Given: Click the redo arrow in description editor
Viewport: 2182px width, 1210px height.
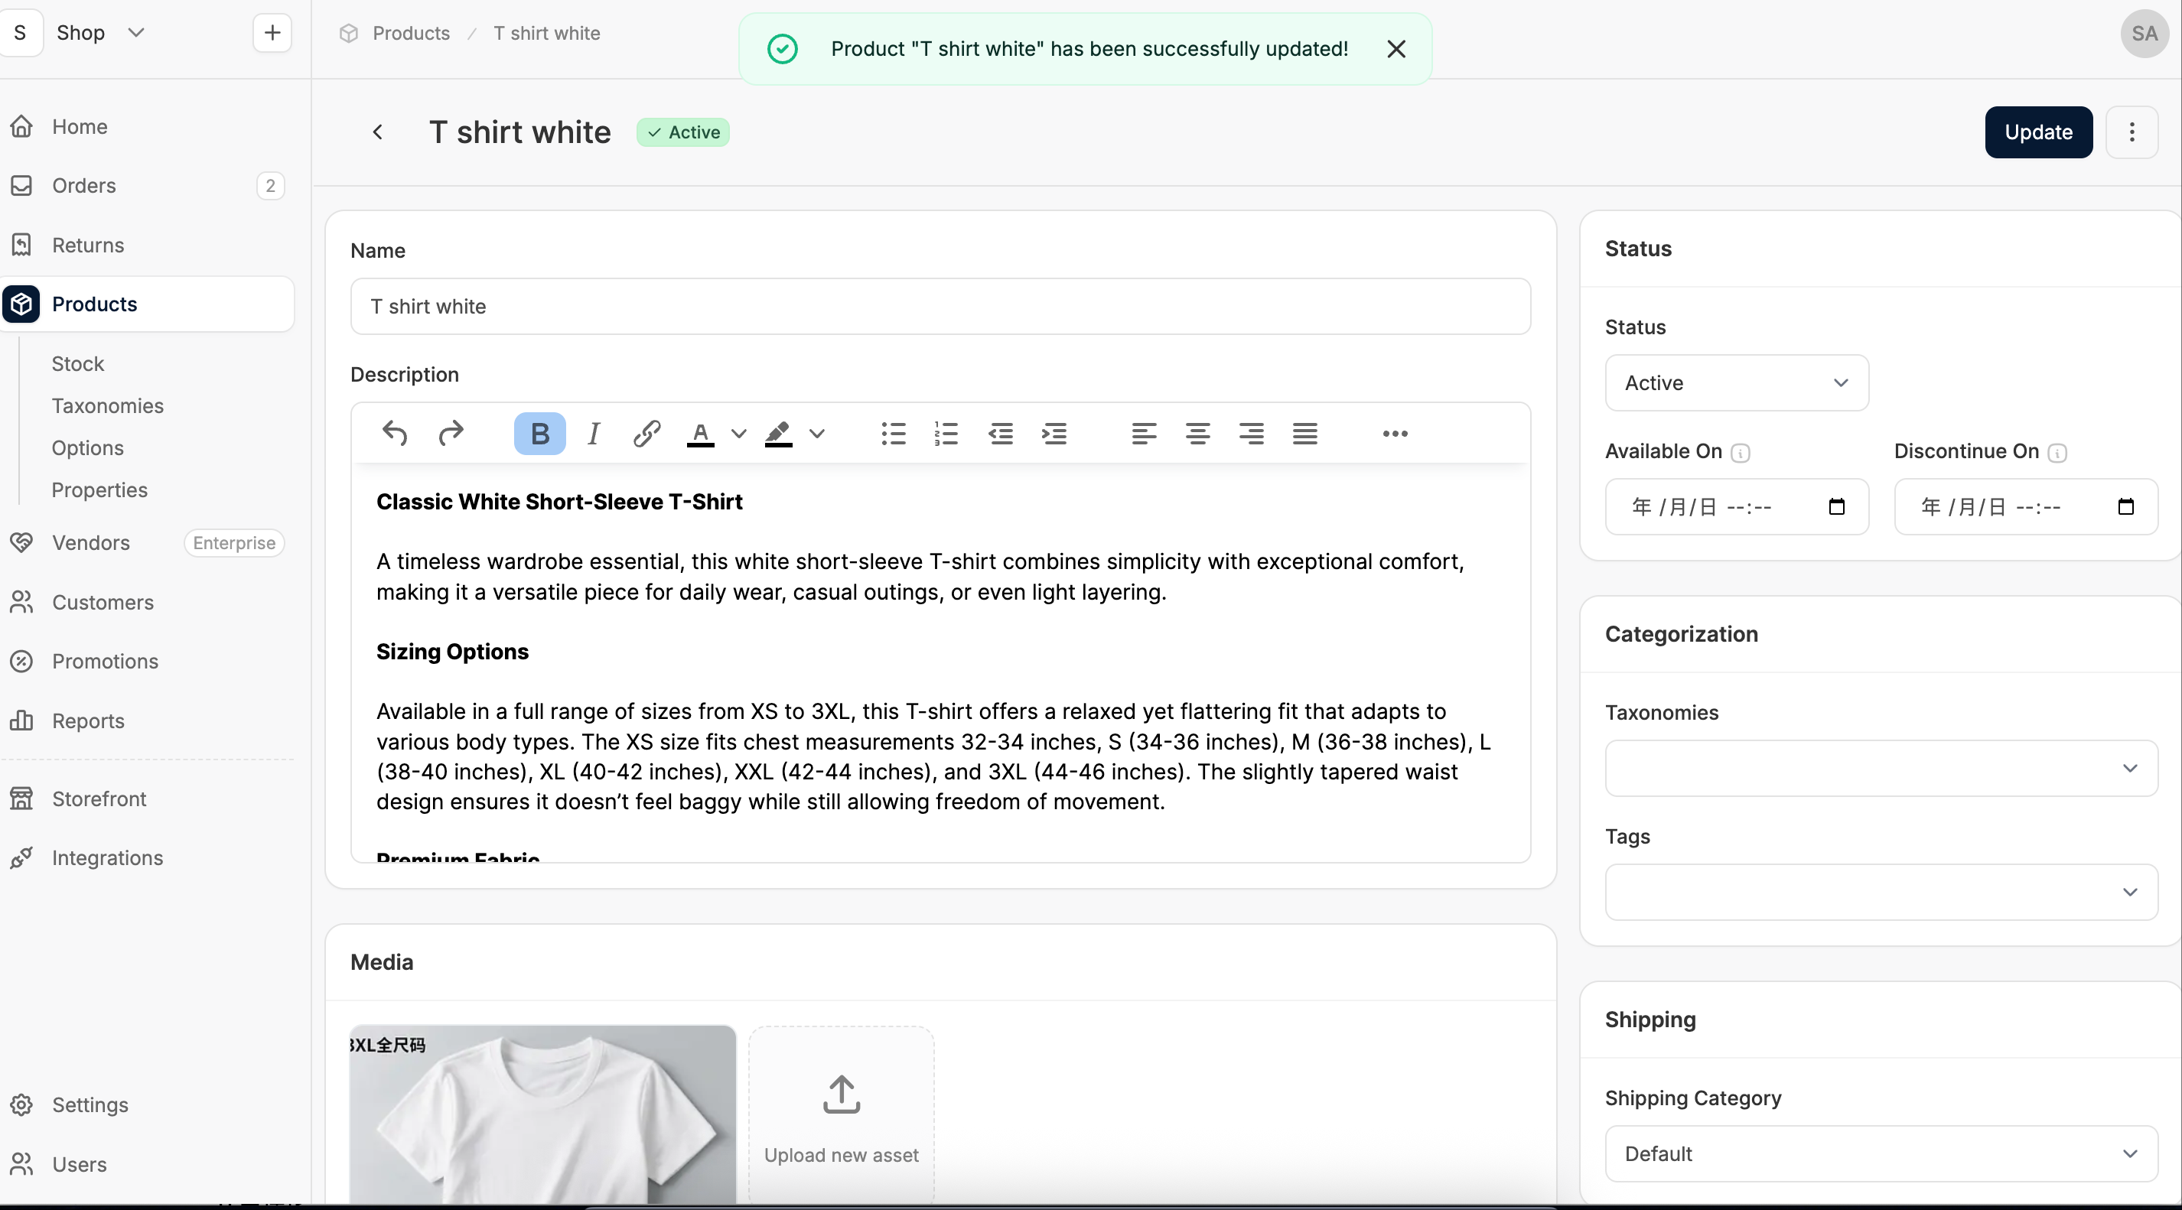Looking at the screenshot, I should click(451, 434).
